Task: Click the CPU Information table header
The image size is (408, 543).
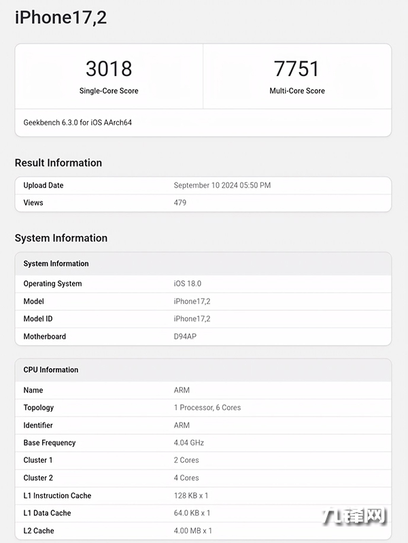Action: click(51, 369)
